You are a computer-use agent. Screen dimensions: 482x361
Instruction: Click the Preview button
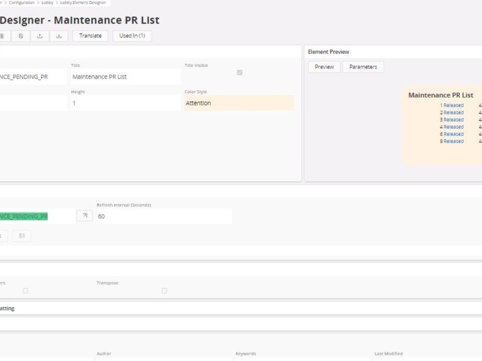[324, 67]
